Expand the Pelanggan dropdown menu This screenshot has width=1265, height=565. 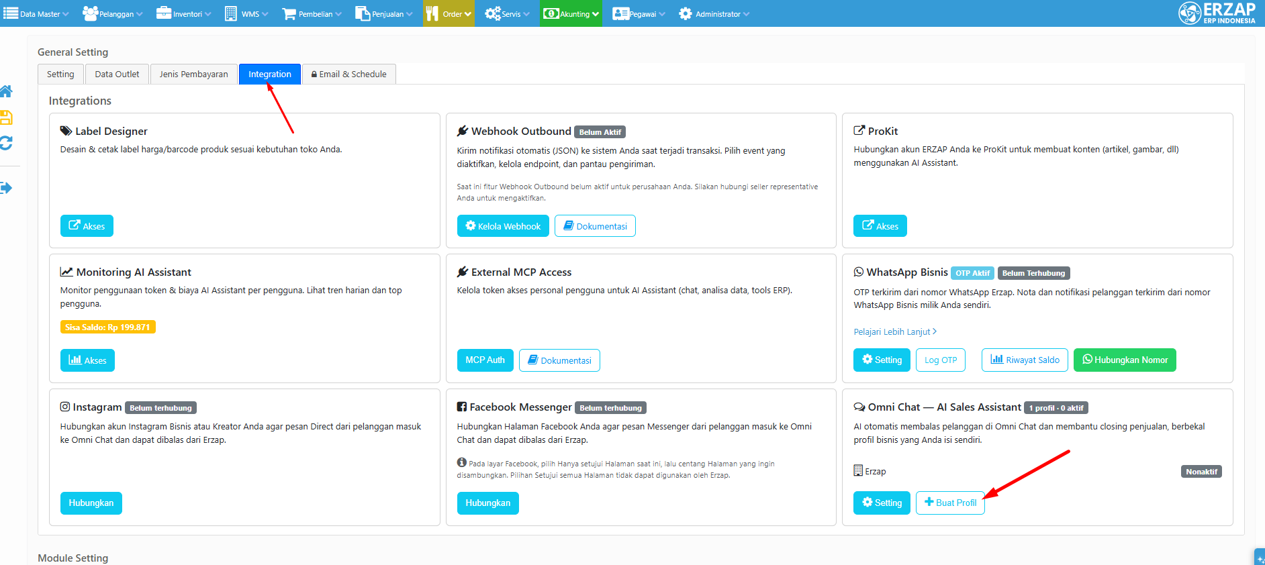tap(112, 13)
